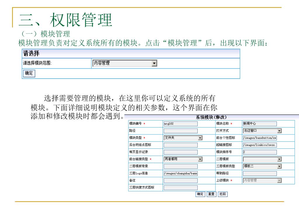The width and height of the screenshot is (299, 224).
Task: Click the 超链接图标 path input field
Action: 260,145
